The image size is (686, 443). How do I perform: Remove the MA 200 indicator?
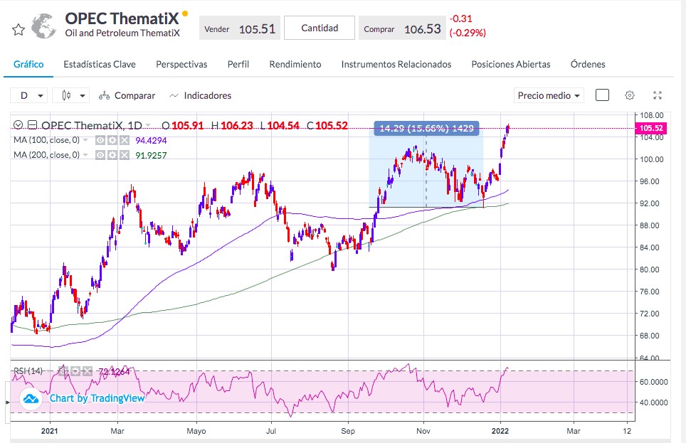pos(125,155)
